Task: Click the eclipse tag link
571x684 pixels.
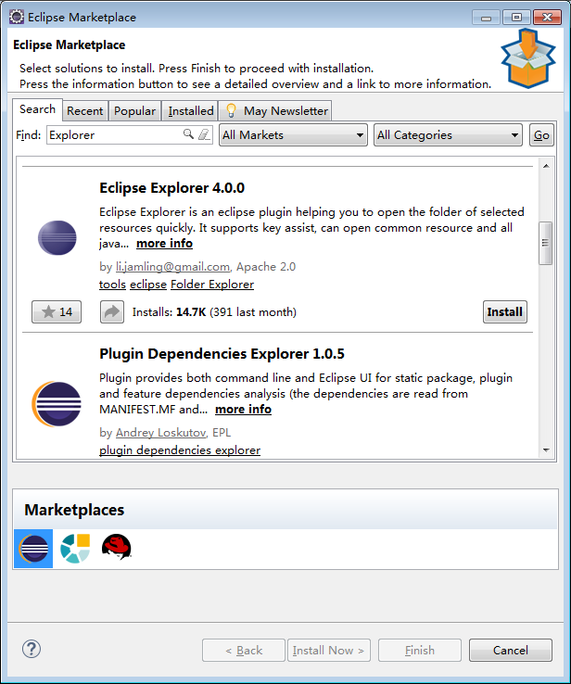Action: point(148,285)
